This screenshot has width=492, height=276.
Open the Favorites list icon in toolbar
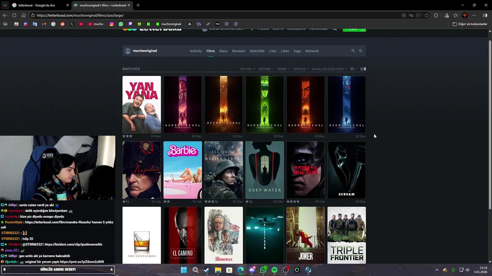pos(455,15)
